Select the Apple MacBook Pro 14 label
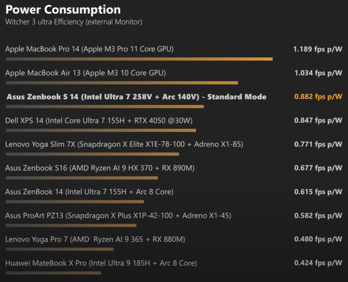 89,49
